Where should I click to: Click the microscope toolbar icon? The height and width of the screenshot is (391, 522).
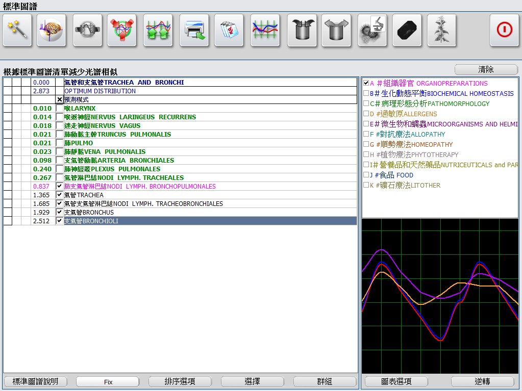click(x=372, y=31)
